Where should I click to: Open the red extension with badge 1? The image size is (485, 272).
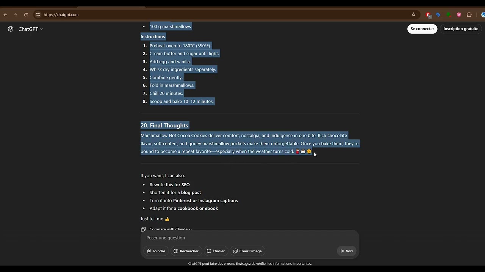[428, 15]
